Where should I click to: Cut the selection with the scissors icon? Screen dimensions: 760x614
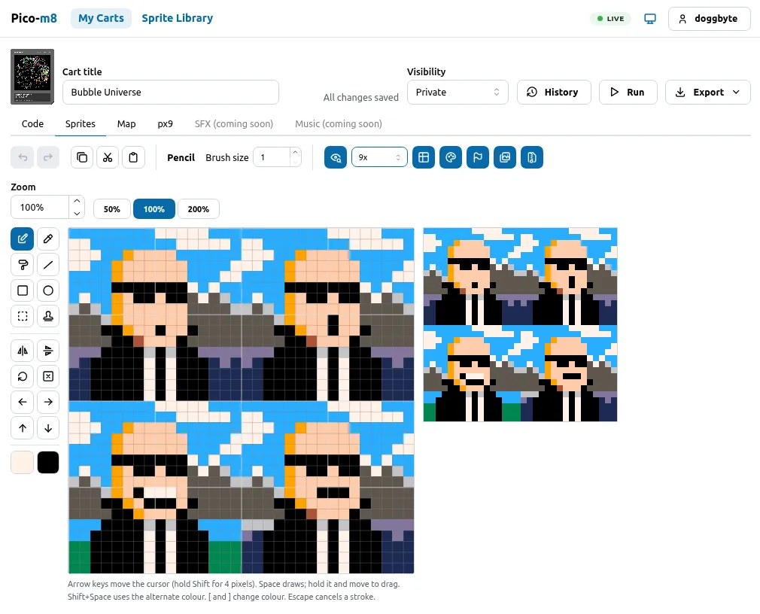click(x=108, y=157)
